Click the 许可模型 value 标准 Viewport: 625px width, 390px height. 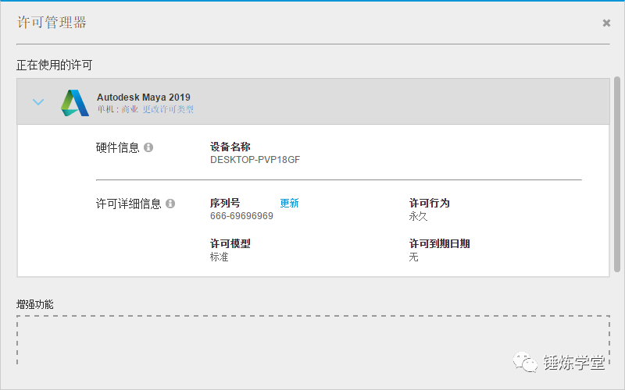tap(219, 257)
